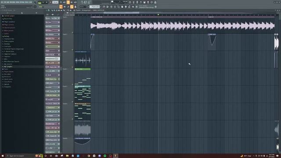The width and height of the screenshot is (281, 158).
Task: Click the tempo display box
Action: (55, 2)
